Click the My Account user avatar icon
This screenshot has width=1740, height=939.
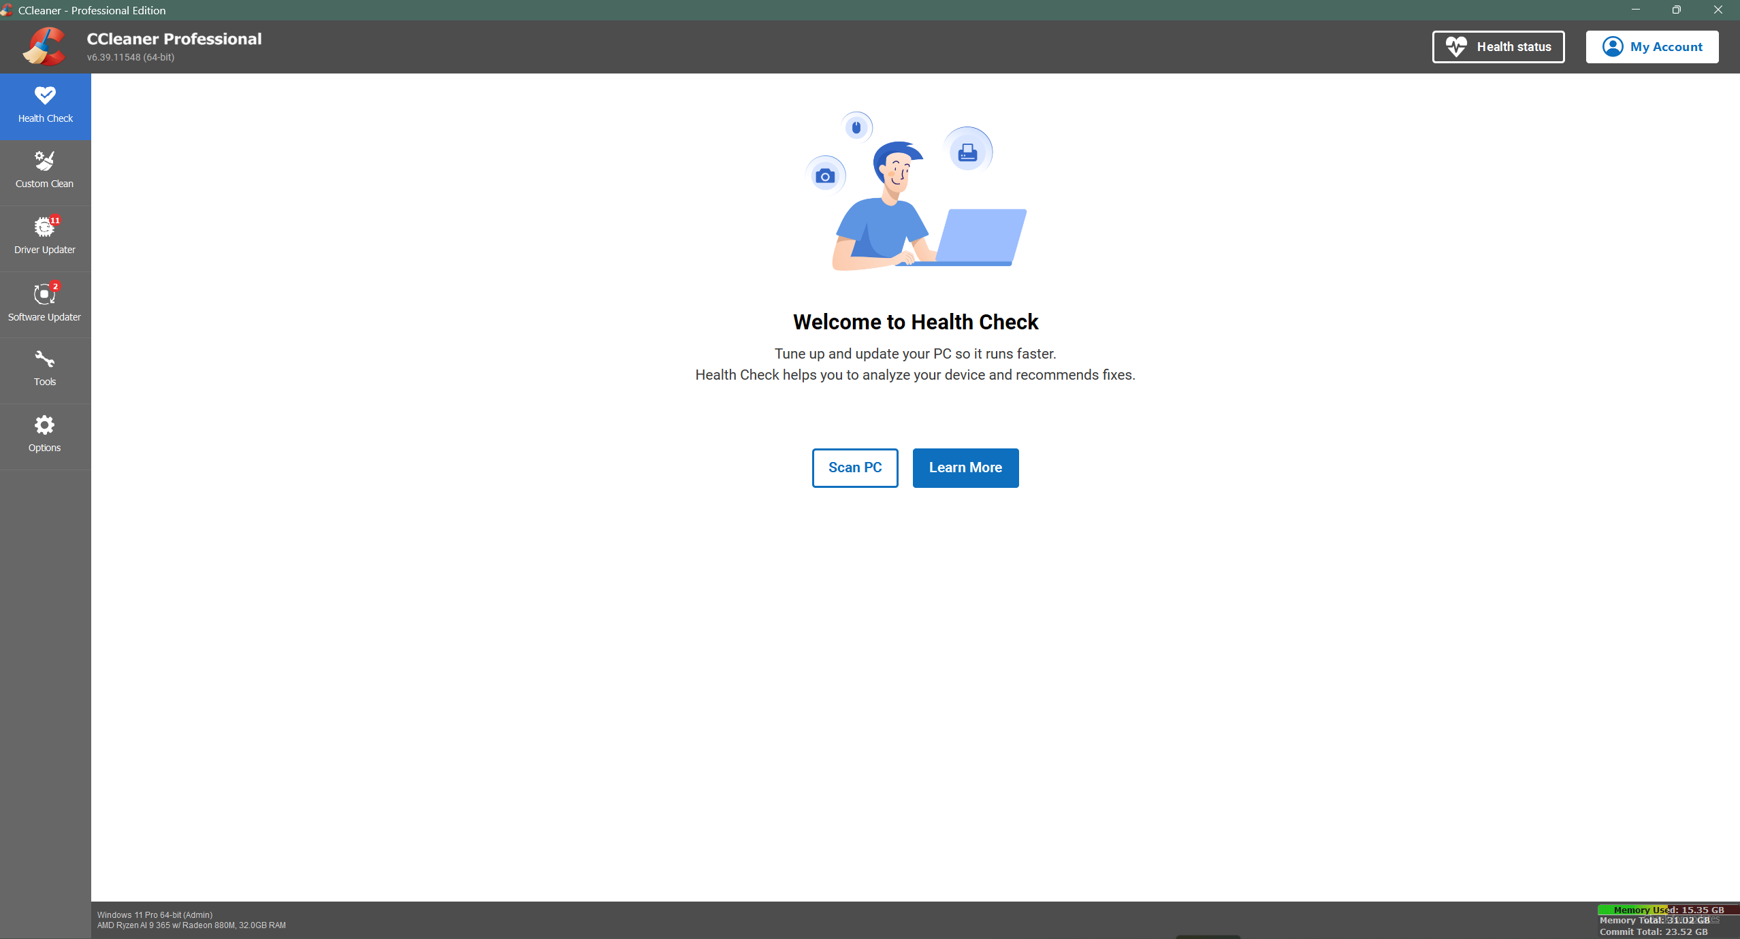pyautogui.click(x=1612, y=47)
